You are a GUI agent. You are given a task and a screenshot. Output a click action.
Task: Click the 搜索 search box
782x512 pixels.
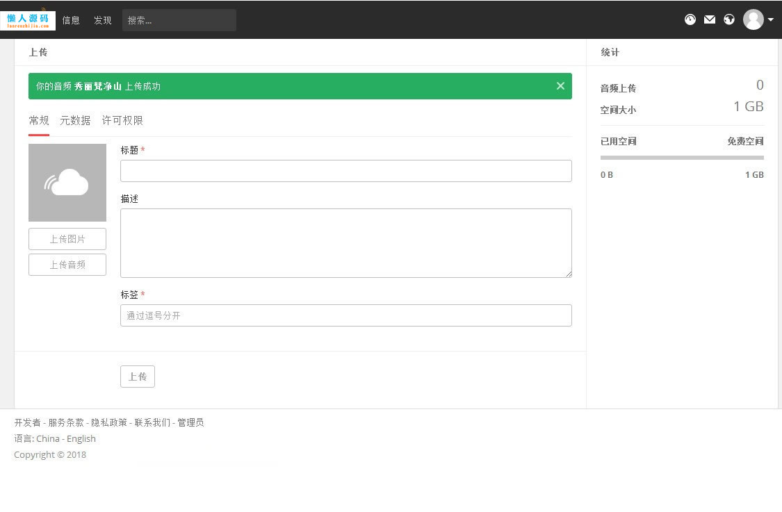point(179,20)
